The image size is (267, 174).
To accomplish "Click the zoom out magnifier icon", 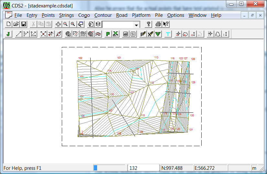I will click(65, 24).
